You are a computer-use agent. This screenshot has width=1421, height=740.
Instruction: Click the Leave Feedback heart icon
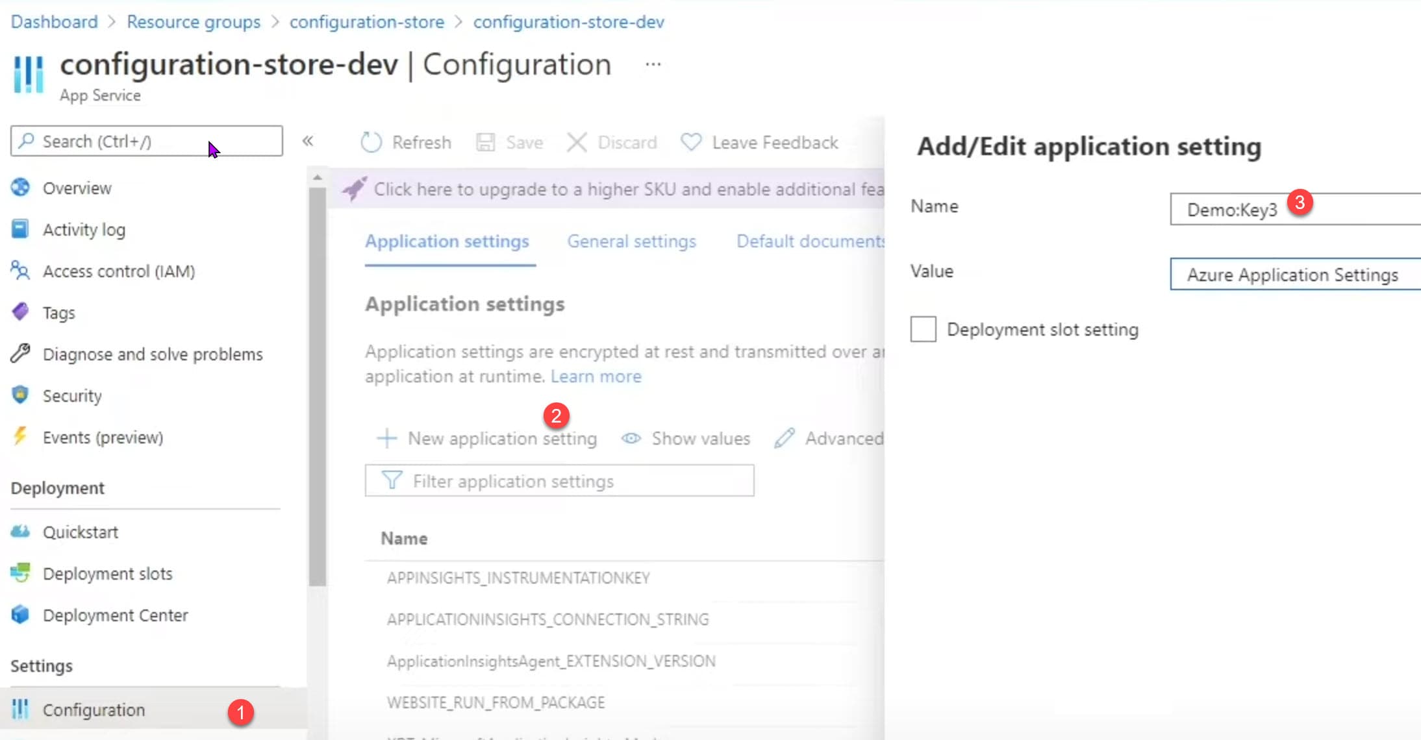coord(691,142)
